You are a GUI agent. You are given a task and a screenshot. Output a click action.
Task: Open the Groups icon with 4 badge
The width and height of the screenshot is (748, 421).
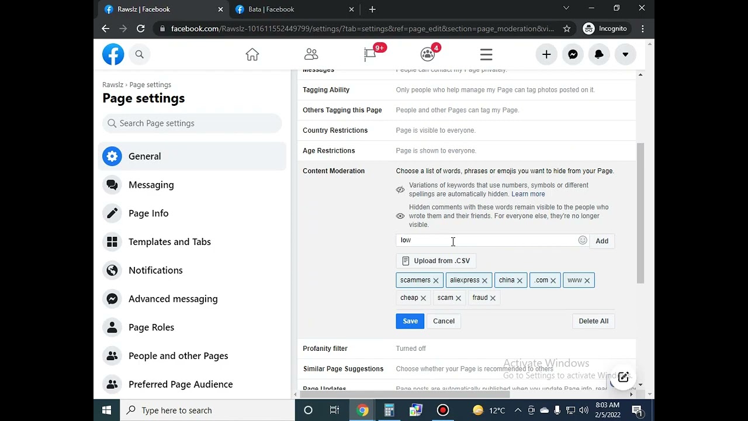tap(428, 54)
